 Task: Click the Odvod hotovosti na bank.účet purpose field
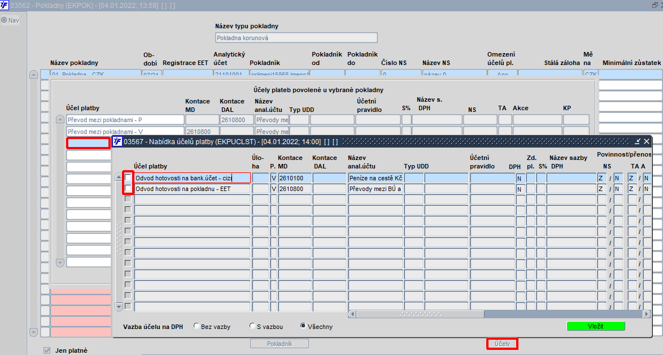tap(193, 177)
